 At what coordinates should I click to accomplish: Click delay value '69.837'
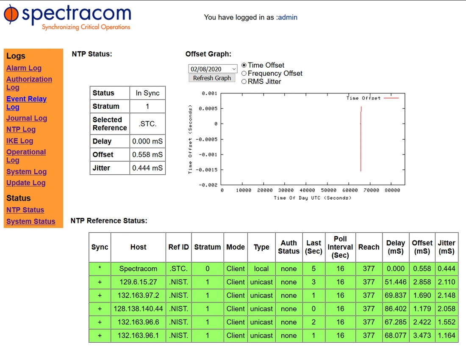(x=396, y=295)
